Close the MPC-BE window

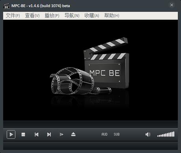coord(172,5)
